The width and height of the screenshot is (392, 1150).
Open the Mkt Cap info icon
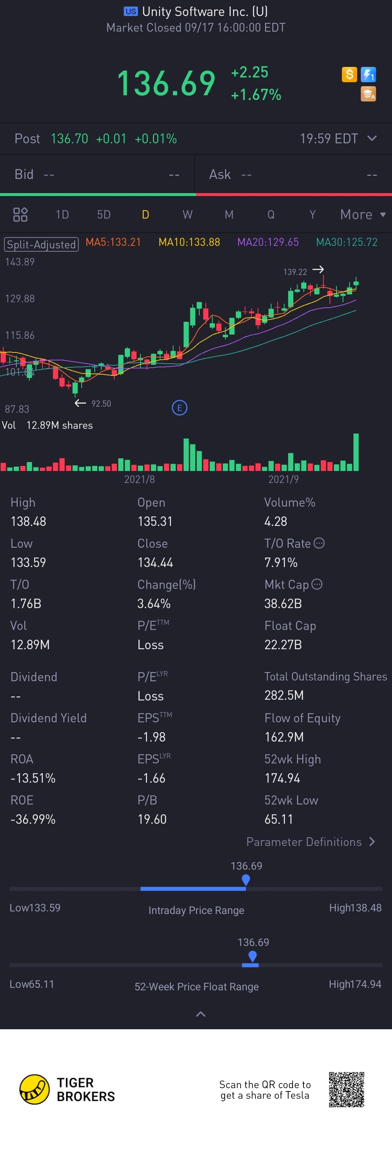pyautogui.click(x=317, y=584)
